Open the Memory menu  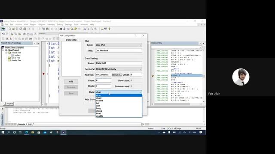pyautogui.click(x=51, y=25)
